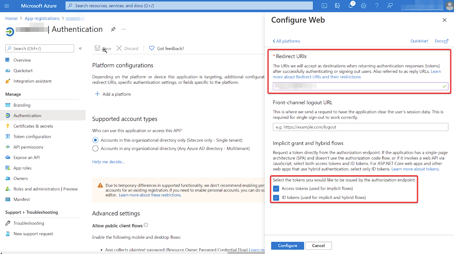Select single tenant accounts radio option
The image size is (454, 254).
95,140
